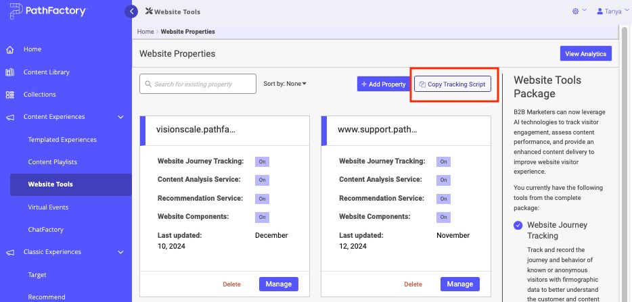Viewport: 632px width, 302px height.
Task: Open Recommend under Classic Experiences
Action: coord(47,297)
